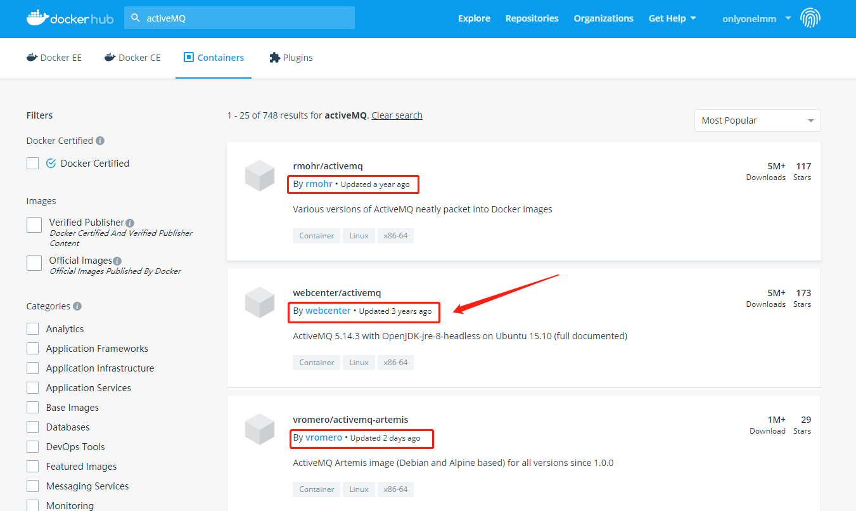Click the whale icon next to Docker EE
Viewport: 856px width, 511px height.
[31, 56]
